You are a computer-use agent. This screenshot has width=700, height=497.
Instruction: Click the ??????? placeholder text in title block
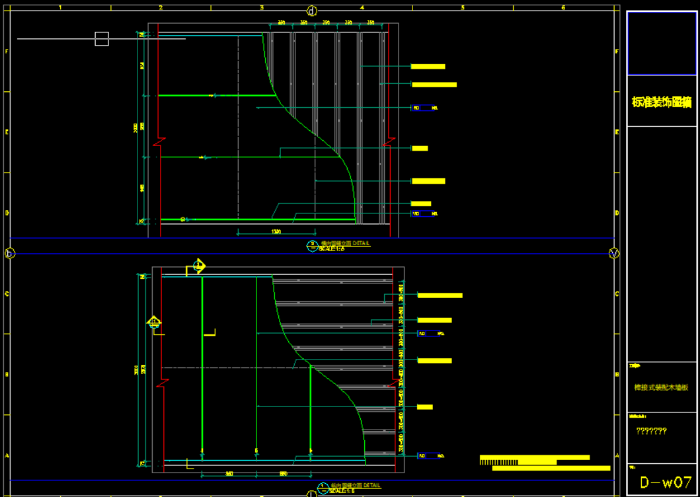coord(651,431)
